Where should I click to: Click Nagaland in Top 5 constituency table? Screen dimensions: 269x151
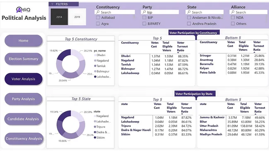click(127, 60)
